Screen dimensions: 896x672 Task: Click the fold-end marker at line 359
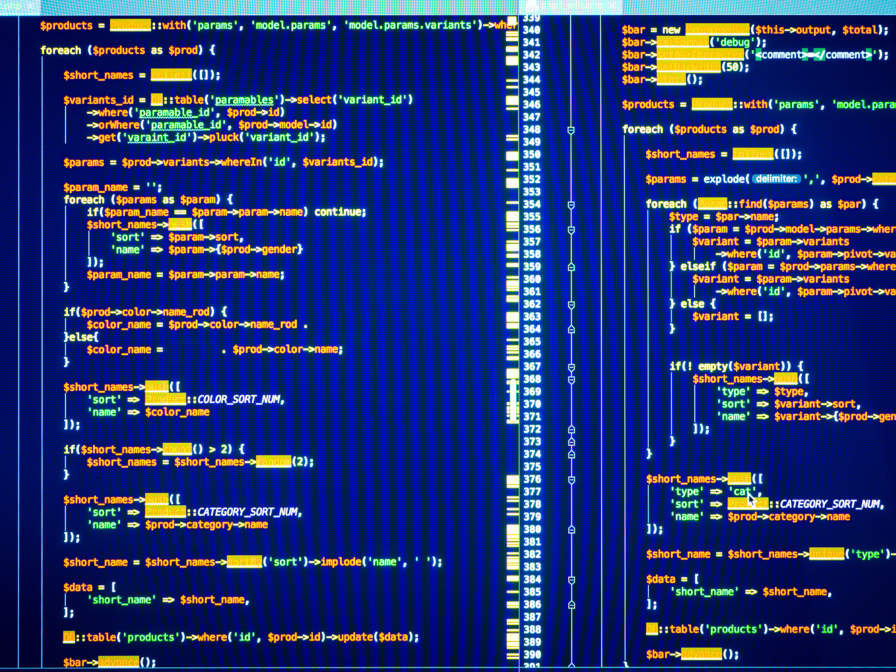571,267
